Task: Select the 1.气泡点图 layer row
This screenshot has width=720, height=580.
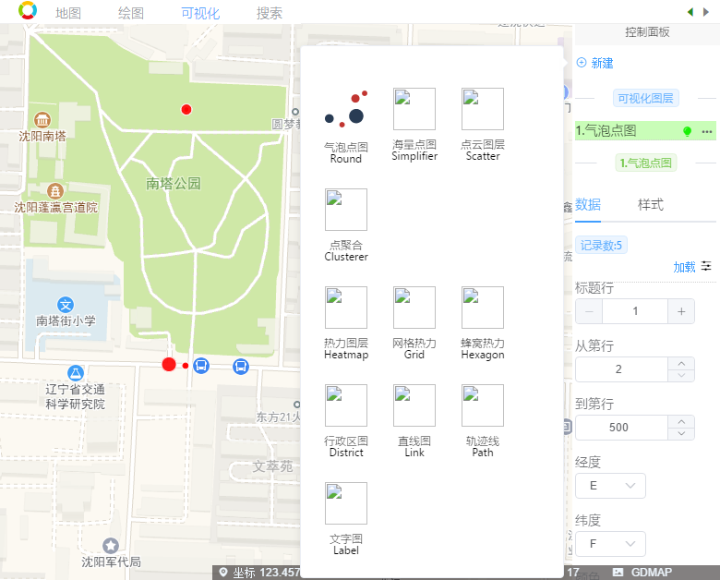Action: (x=645, y=131)
